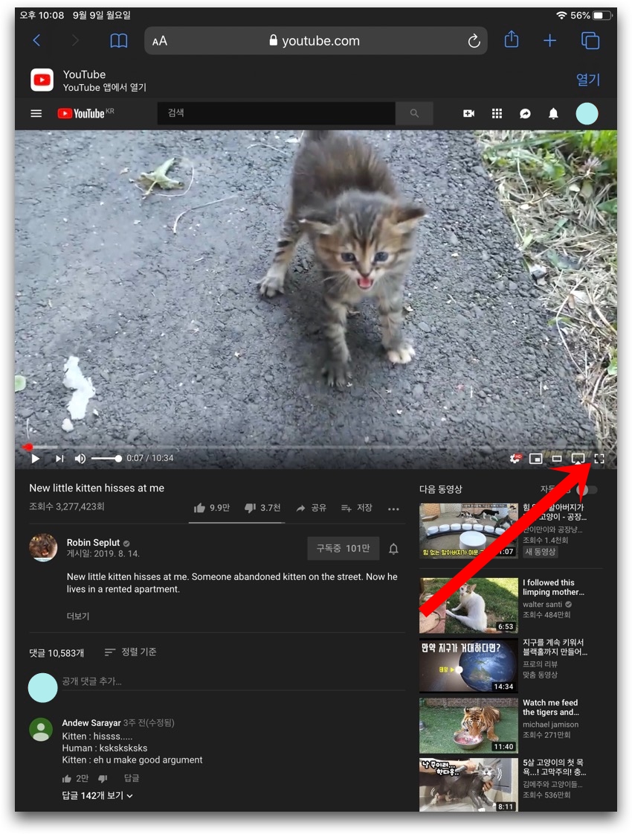Tap the Safari forward arrow
This screenshot has width=632, height=834.
tap(75, 40)
